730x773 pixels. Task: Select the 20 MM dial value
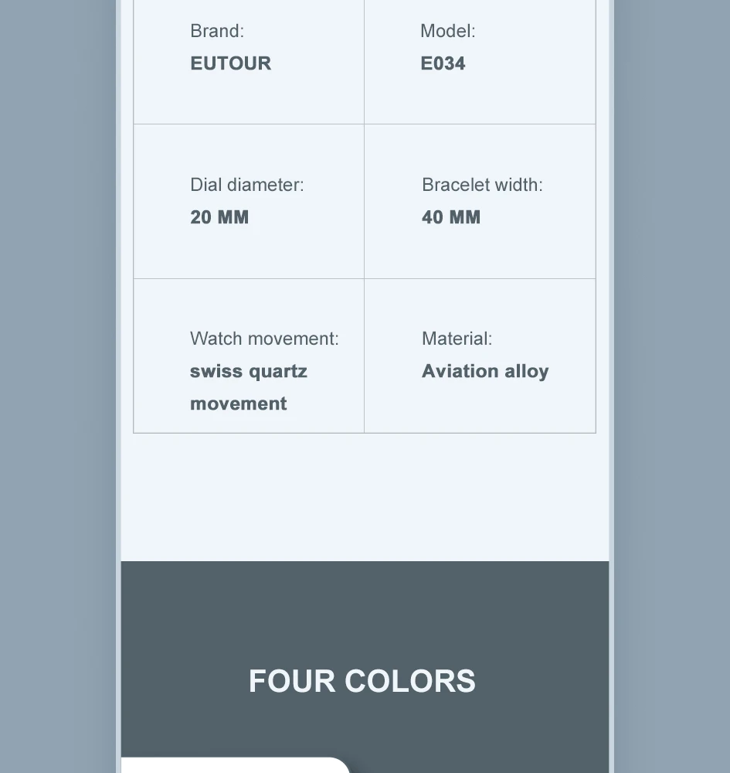pos(219,217)
